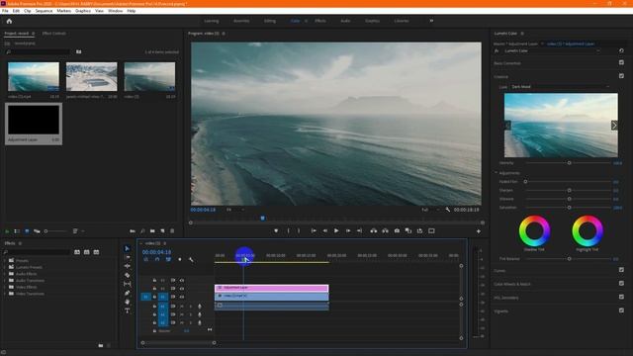Open the File menu

(5, 11)
